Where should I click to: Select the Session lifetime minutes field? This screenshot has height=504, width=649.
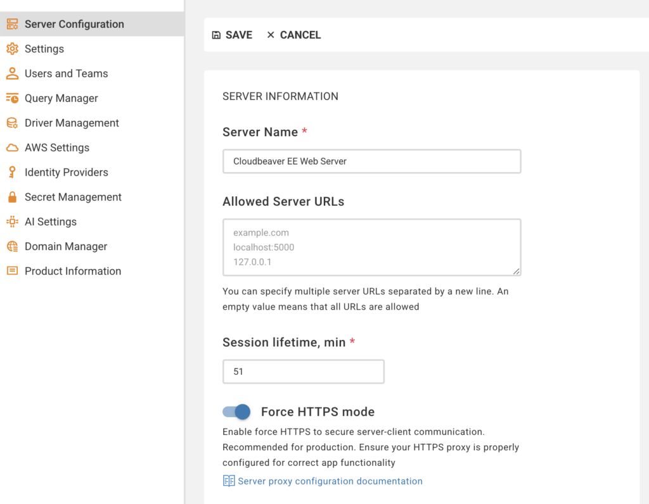coord(303,372)
